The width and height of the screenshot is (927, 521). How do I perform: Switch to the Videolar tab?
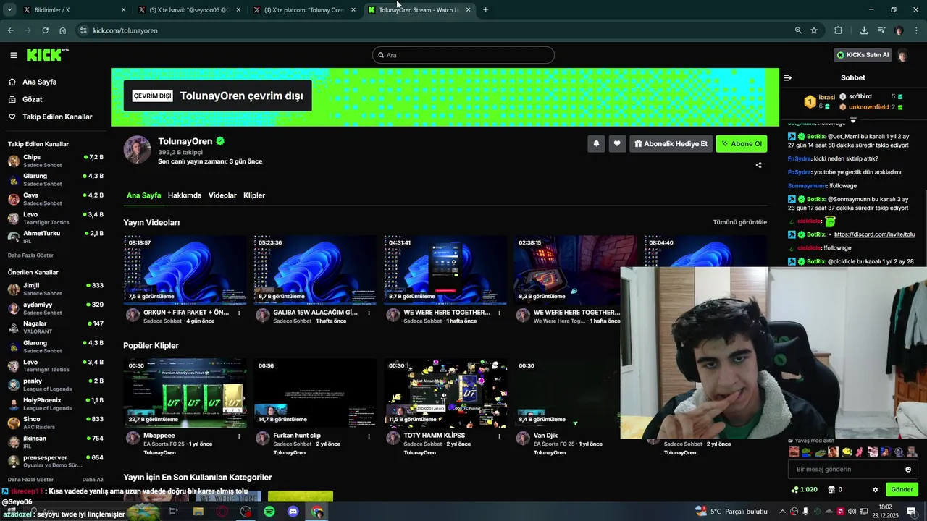(x=222, y=195)
